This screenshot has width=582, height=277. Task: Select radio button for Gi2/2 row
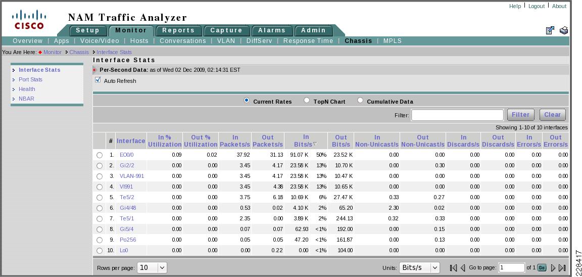(99, 166)
